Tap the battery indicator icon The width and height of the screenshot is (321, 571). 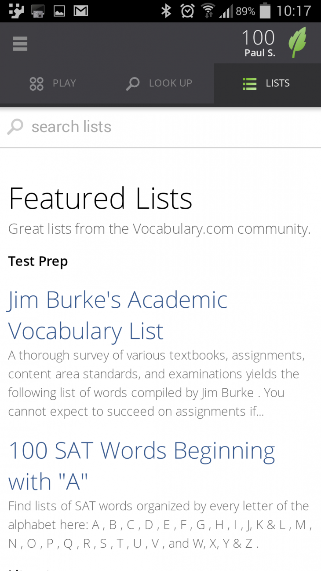(x=265, y=11)
